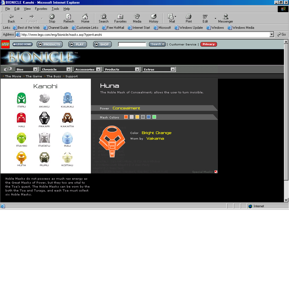This screenshot has height=282, width=289.
Task: Expand the address bar history dropdown
Action: 272,34
